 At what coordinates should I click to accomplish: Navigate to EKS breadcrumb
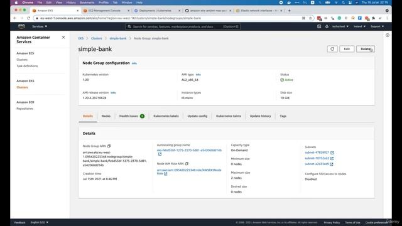pyautogui.click(x=81, y=38)
